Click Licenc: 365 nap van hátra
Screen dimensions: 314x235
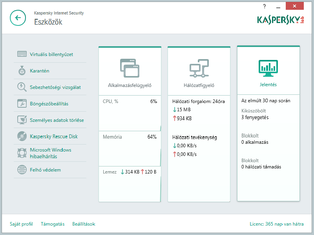277,224
